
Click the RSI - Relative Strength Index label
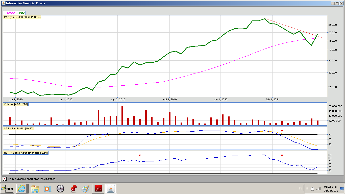point(26,153)
